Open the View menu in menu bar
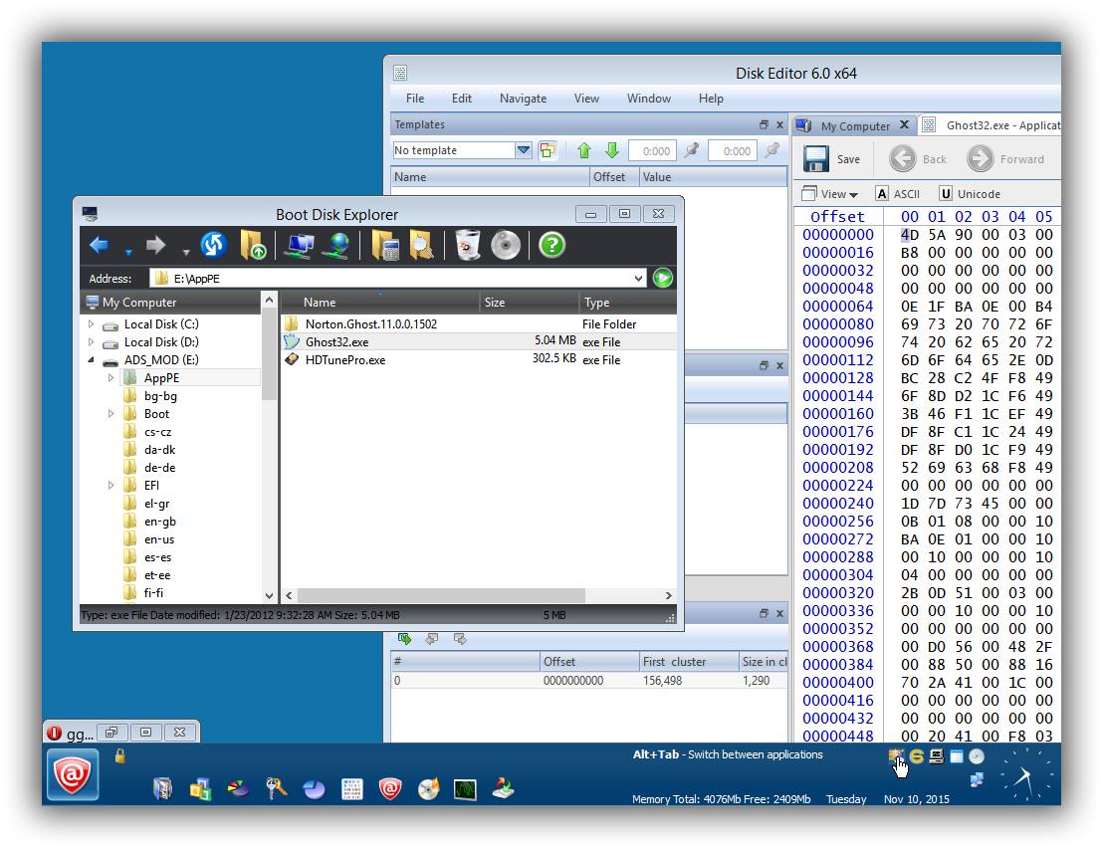 point(586,99)
